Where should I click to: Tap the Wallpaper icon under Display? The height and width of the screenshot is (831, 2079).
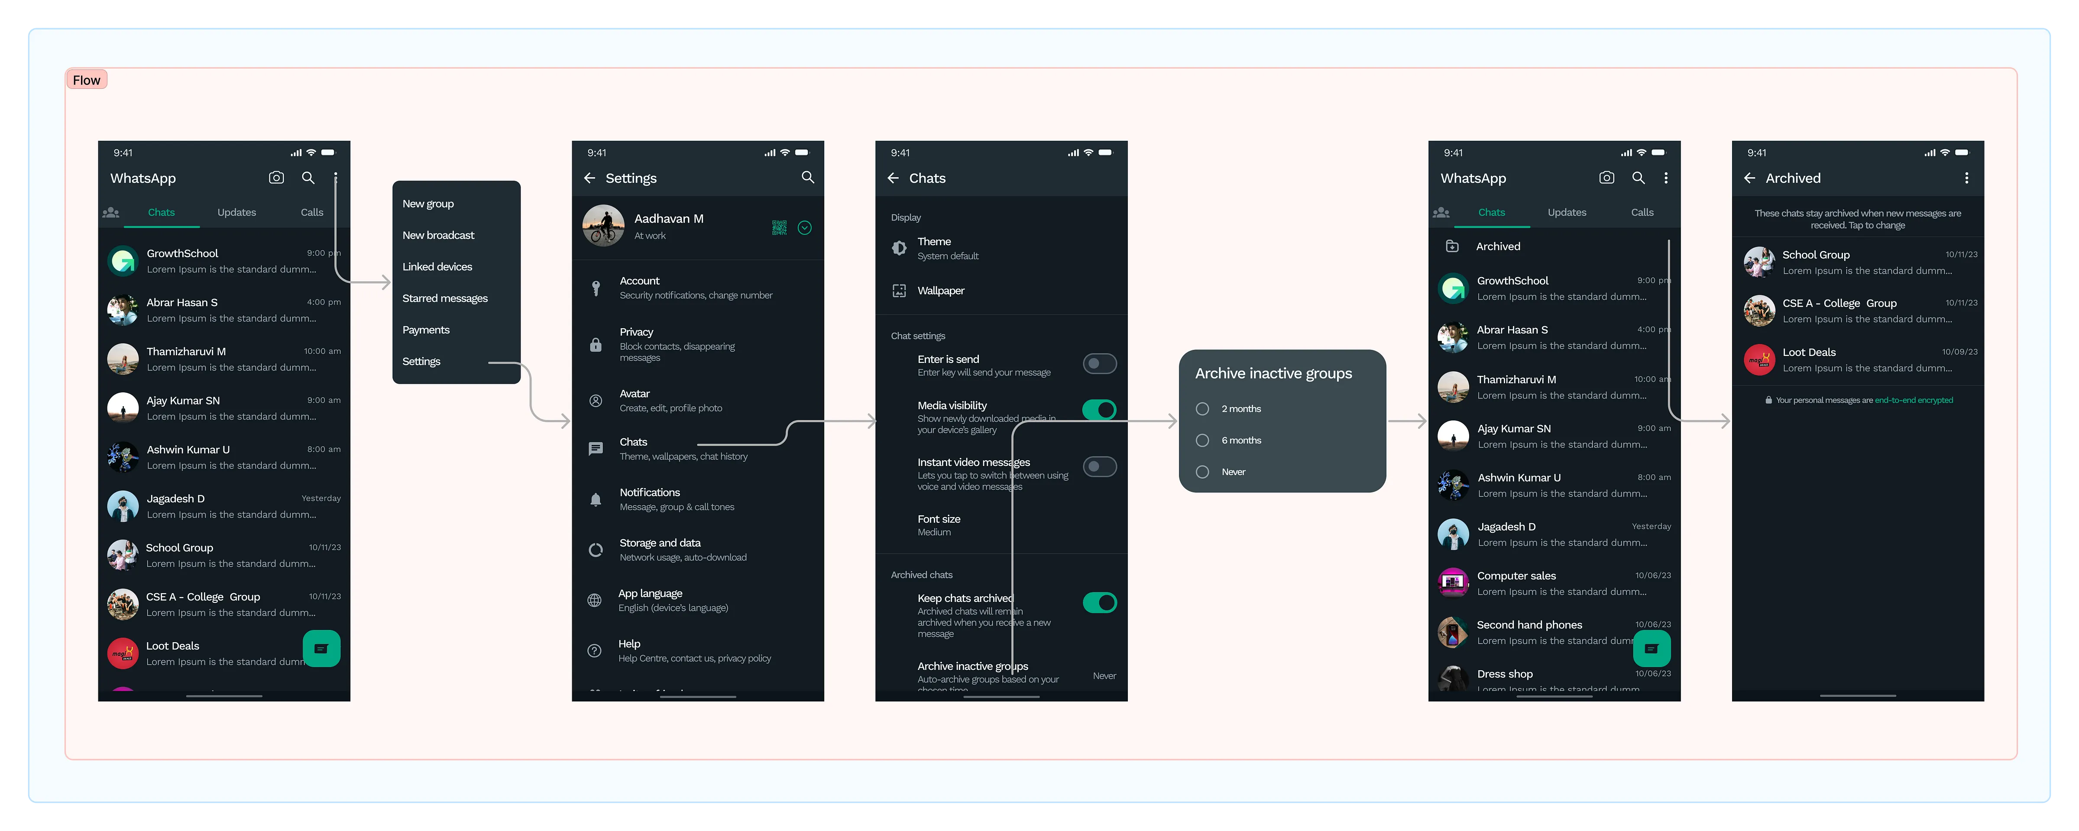click(899, 291)
